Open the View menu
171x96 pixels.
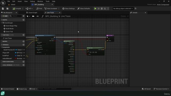point(26,1)
